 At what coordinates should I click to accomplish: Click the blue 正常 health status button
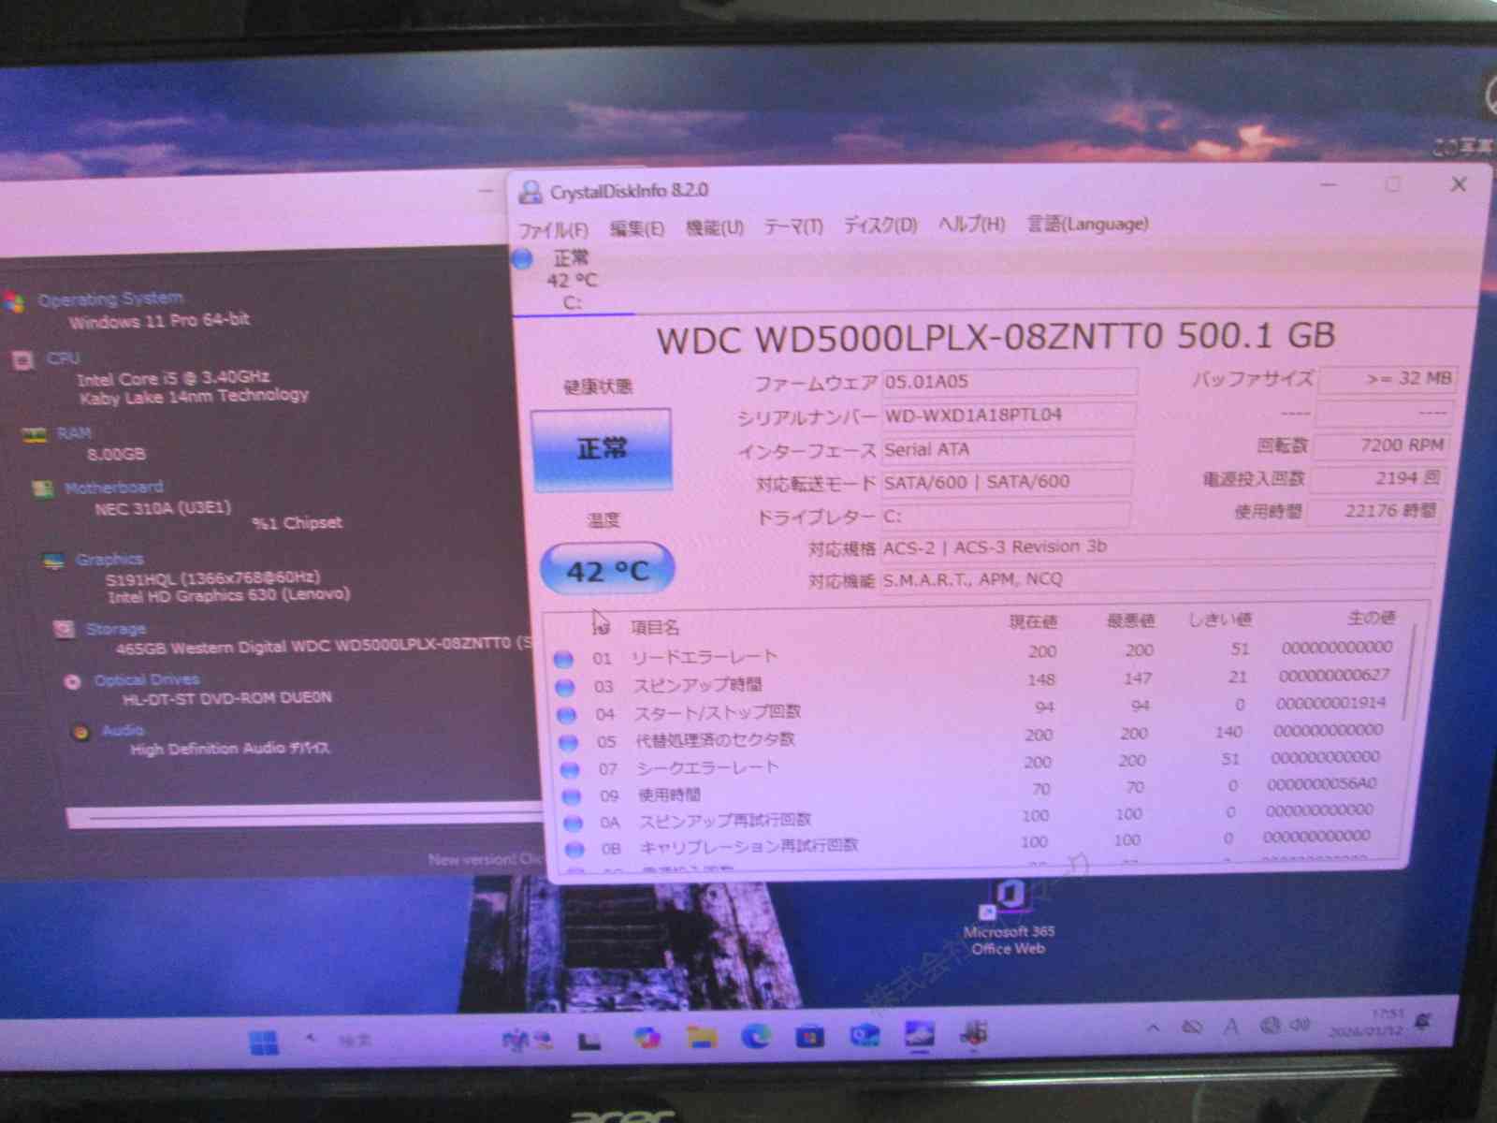pos(602,449)
